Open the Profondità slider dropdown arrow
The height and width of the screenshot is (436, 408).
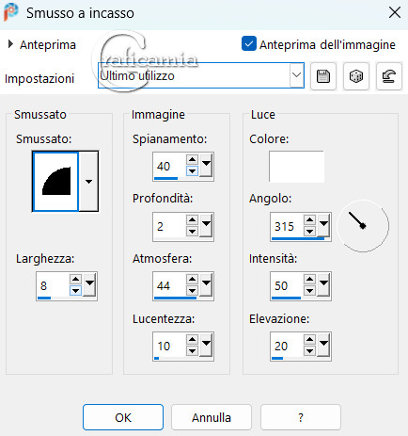[207, 224]
